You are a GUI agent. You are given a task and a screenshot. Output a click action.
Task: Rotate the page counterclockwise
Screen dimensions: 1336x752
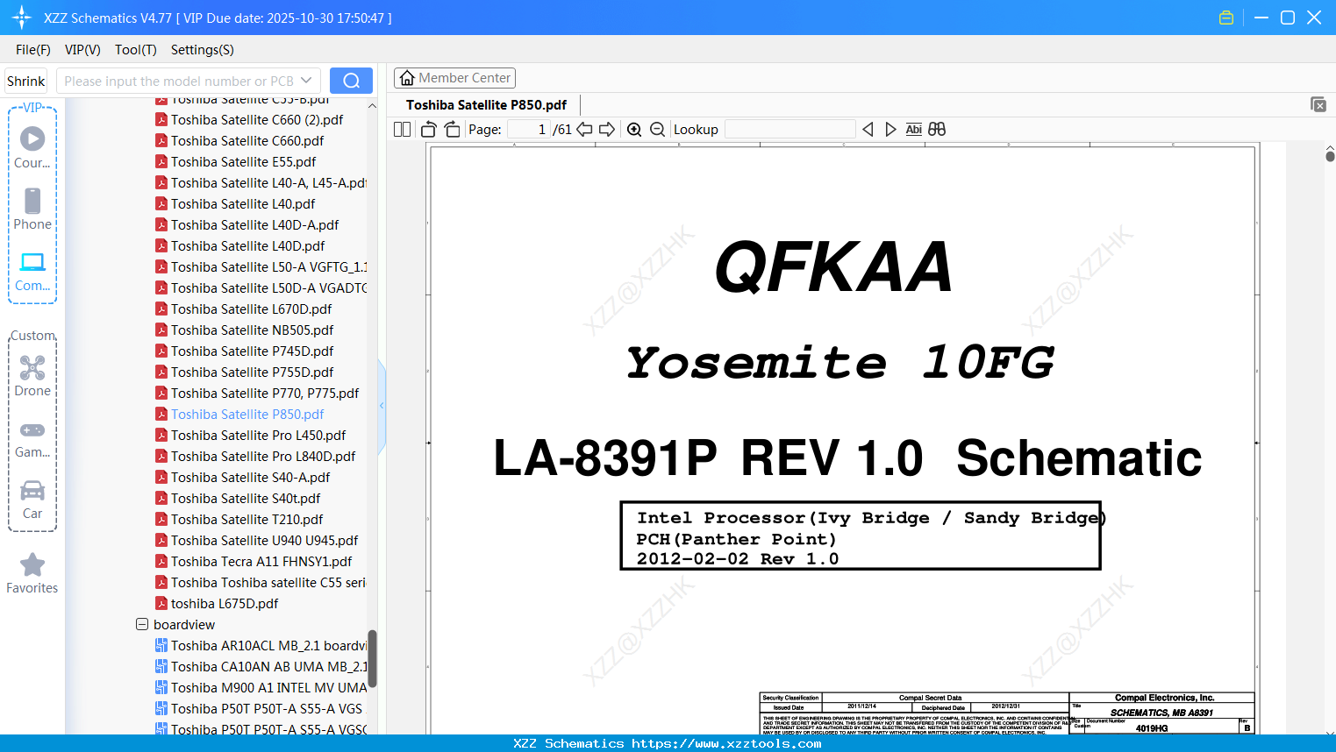tap(429, 130)
